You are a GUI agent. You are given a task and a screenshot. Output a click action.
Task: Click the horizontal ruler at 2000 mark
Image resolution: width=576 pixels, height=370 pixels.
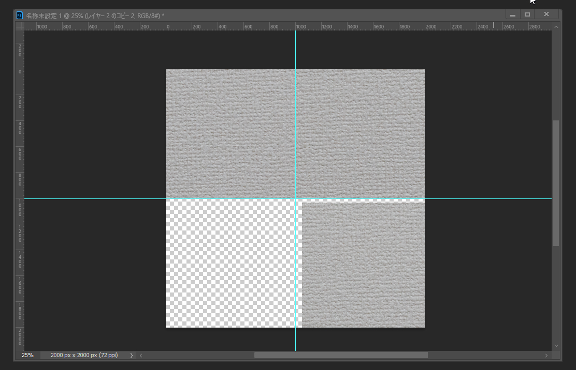point(430,26)
